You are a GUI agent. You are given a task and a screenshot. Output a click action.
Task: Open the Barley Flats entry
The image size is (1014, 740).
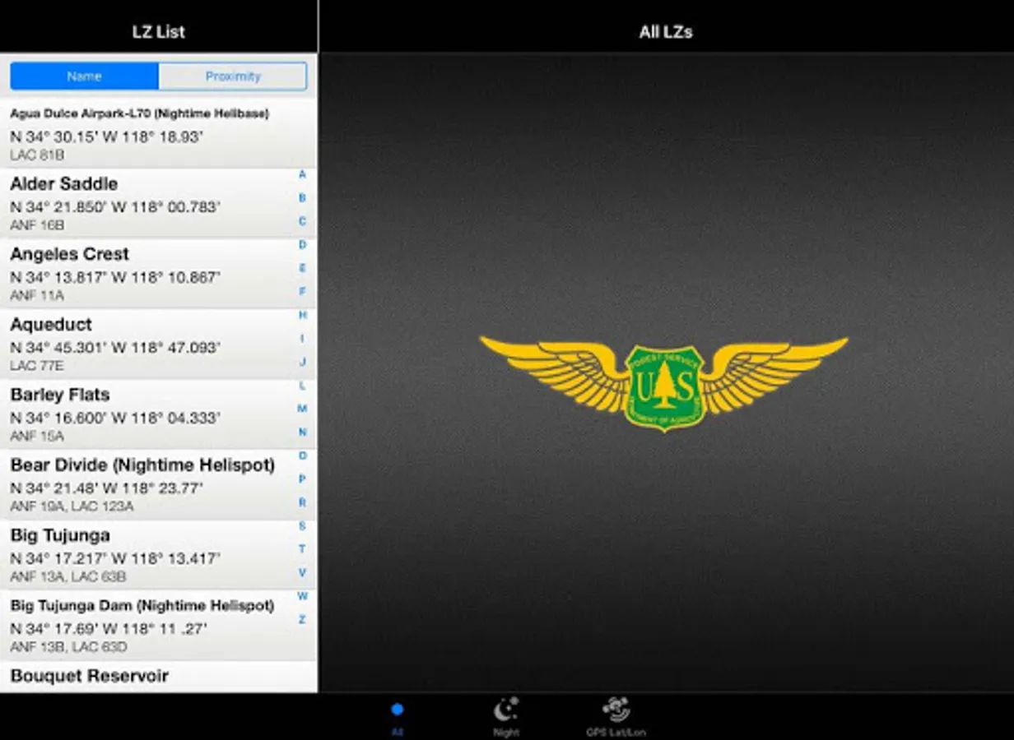pos(158,414)
